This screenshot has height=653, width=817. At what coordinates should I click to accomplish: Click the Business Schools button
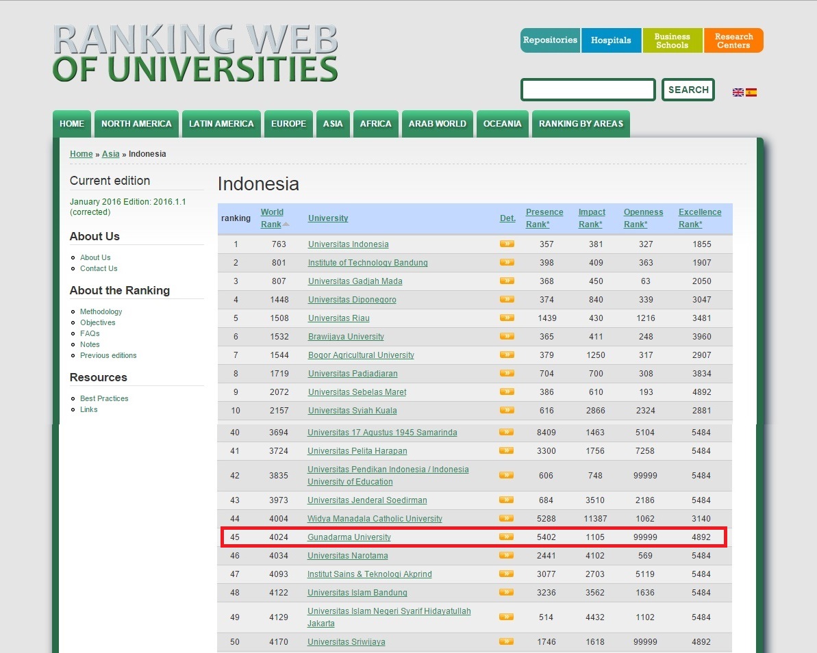[672, 40]
